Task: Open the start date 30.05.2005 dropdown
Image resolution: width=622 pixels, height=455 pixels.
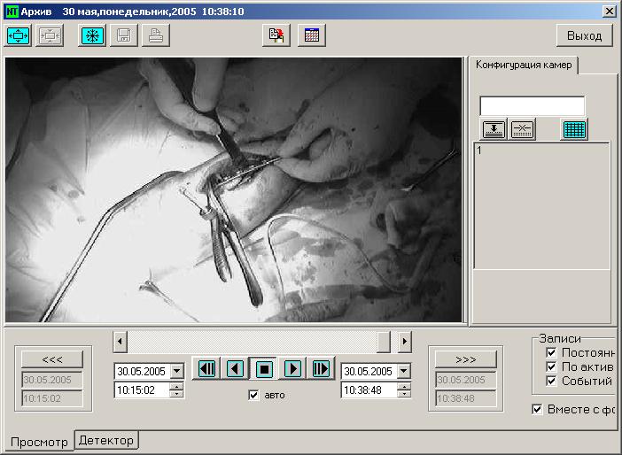Action: [176, 371]
